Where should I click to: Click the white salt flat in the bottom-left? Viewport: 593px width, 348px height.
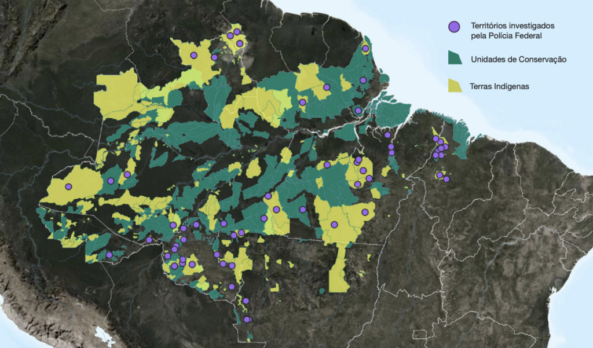point(103,335)
